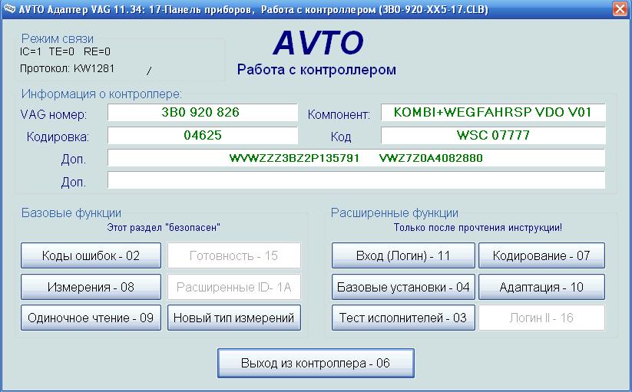The image size is (632, 392).
Task: Open Измерения - 08 measurements
Action: coord(91,287)
